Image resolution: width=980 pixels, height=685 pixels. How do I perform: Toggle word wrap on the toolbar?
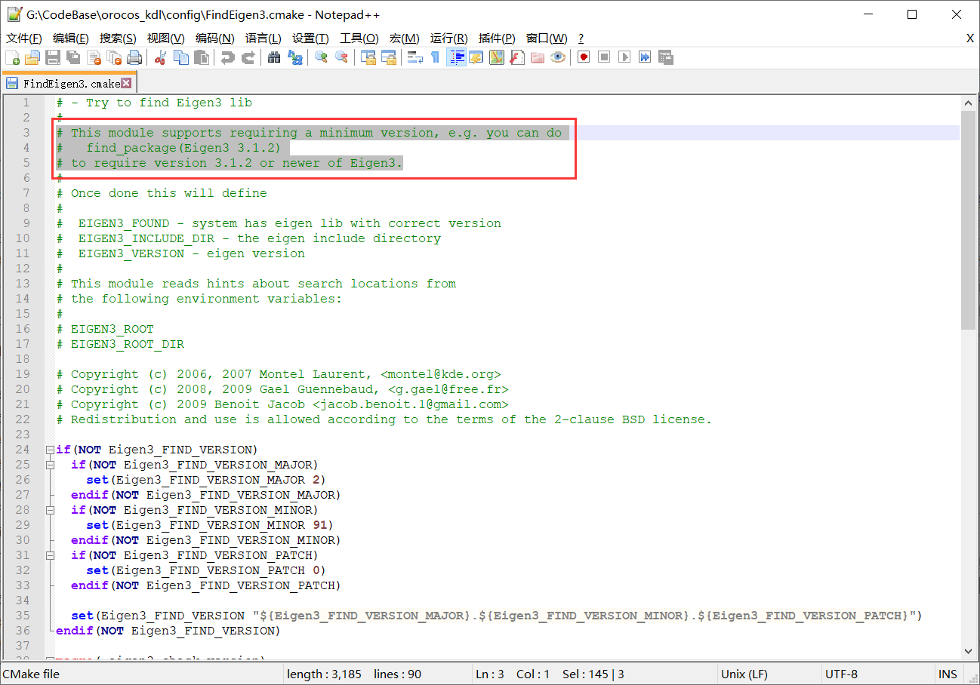pos(414,57)
